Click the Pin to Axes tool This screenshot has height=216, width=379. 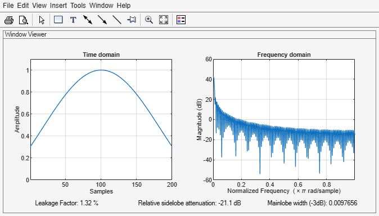click(132, 20)
